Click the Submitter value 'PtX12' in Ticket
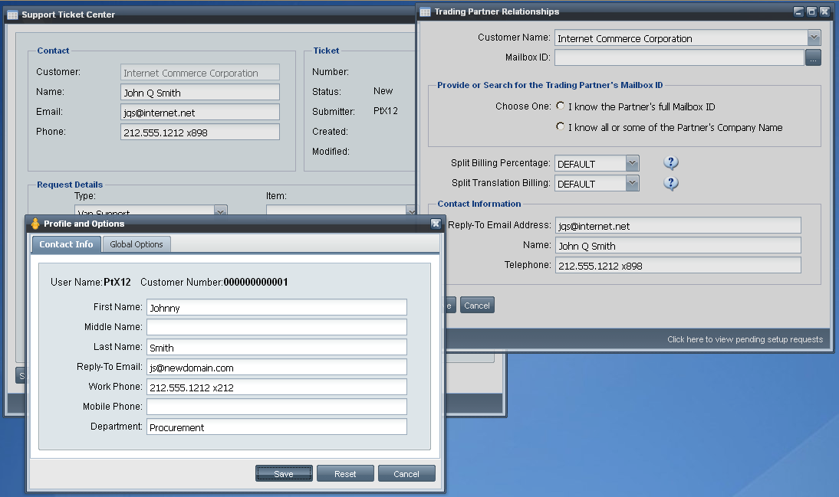839x497 pixels. 386,110
